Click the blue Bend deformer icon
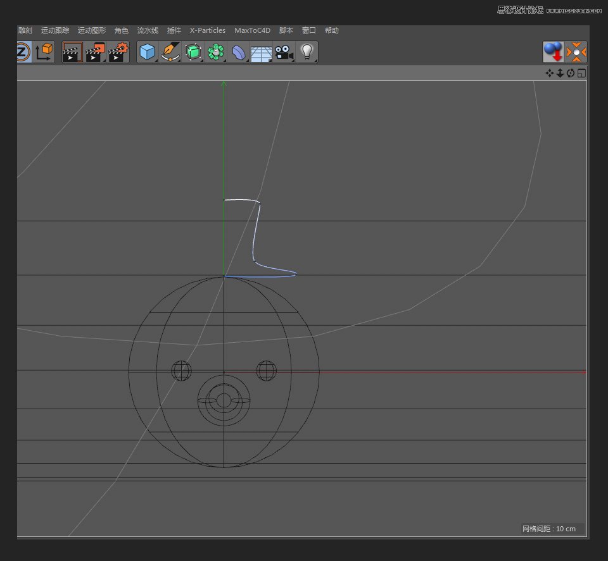This screenshot has height=561, width=608. pos(238,52)
